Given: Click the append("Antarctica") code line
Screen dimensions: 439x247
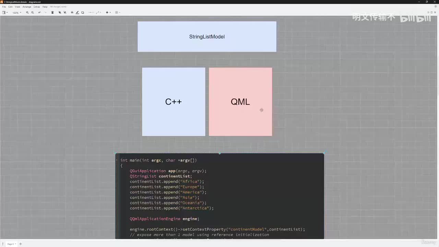Looking at the screenshot, I should tap(172, 208).
